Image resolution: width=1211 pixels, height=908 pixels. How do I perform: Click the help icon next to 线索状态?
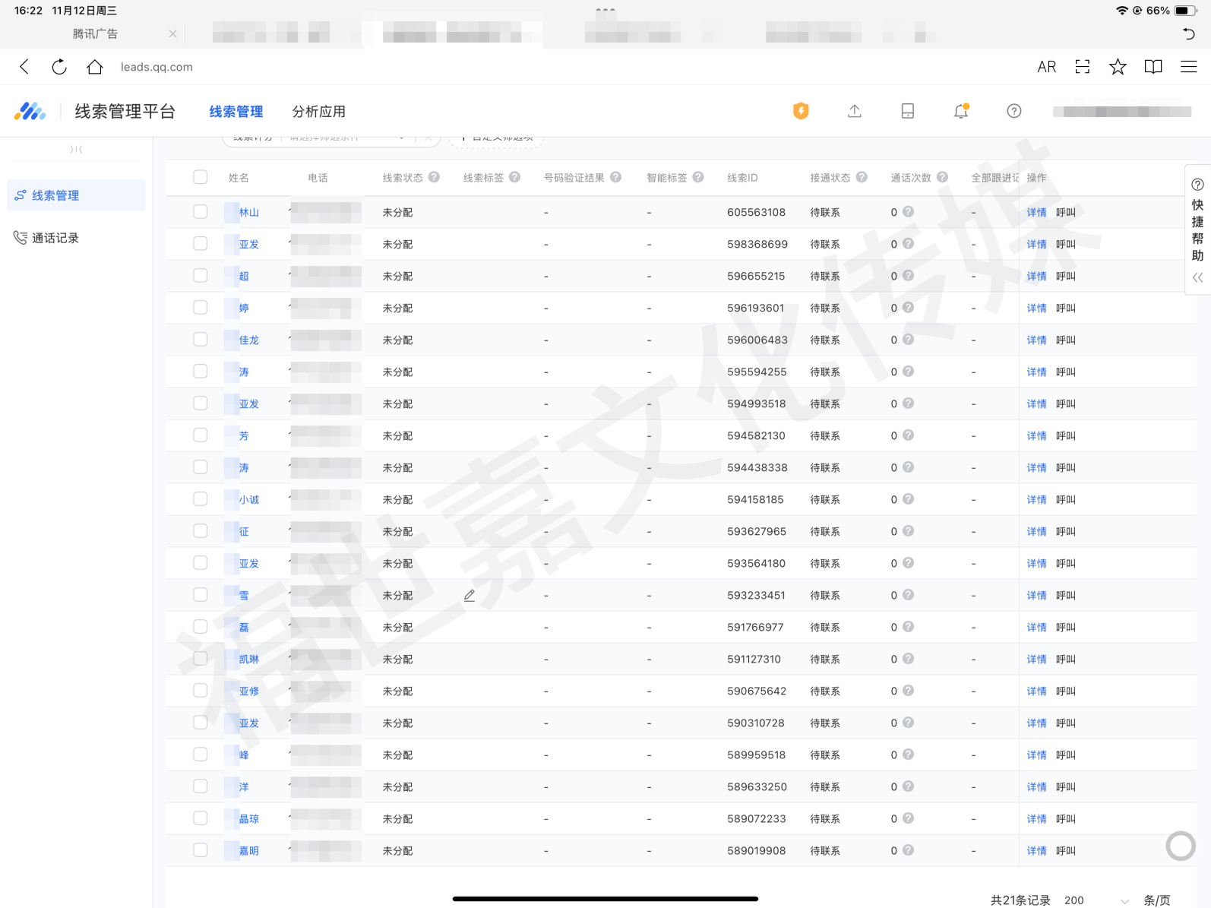click(434, 177)
